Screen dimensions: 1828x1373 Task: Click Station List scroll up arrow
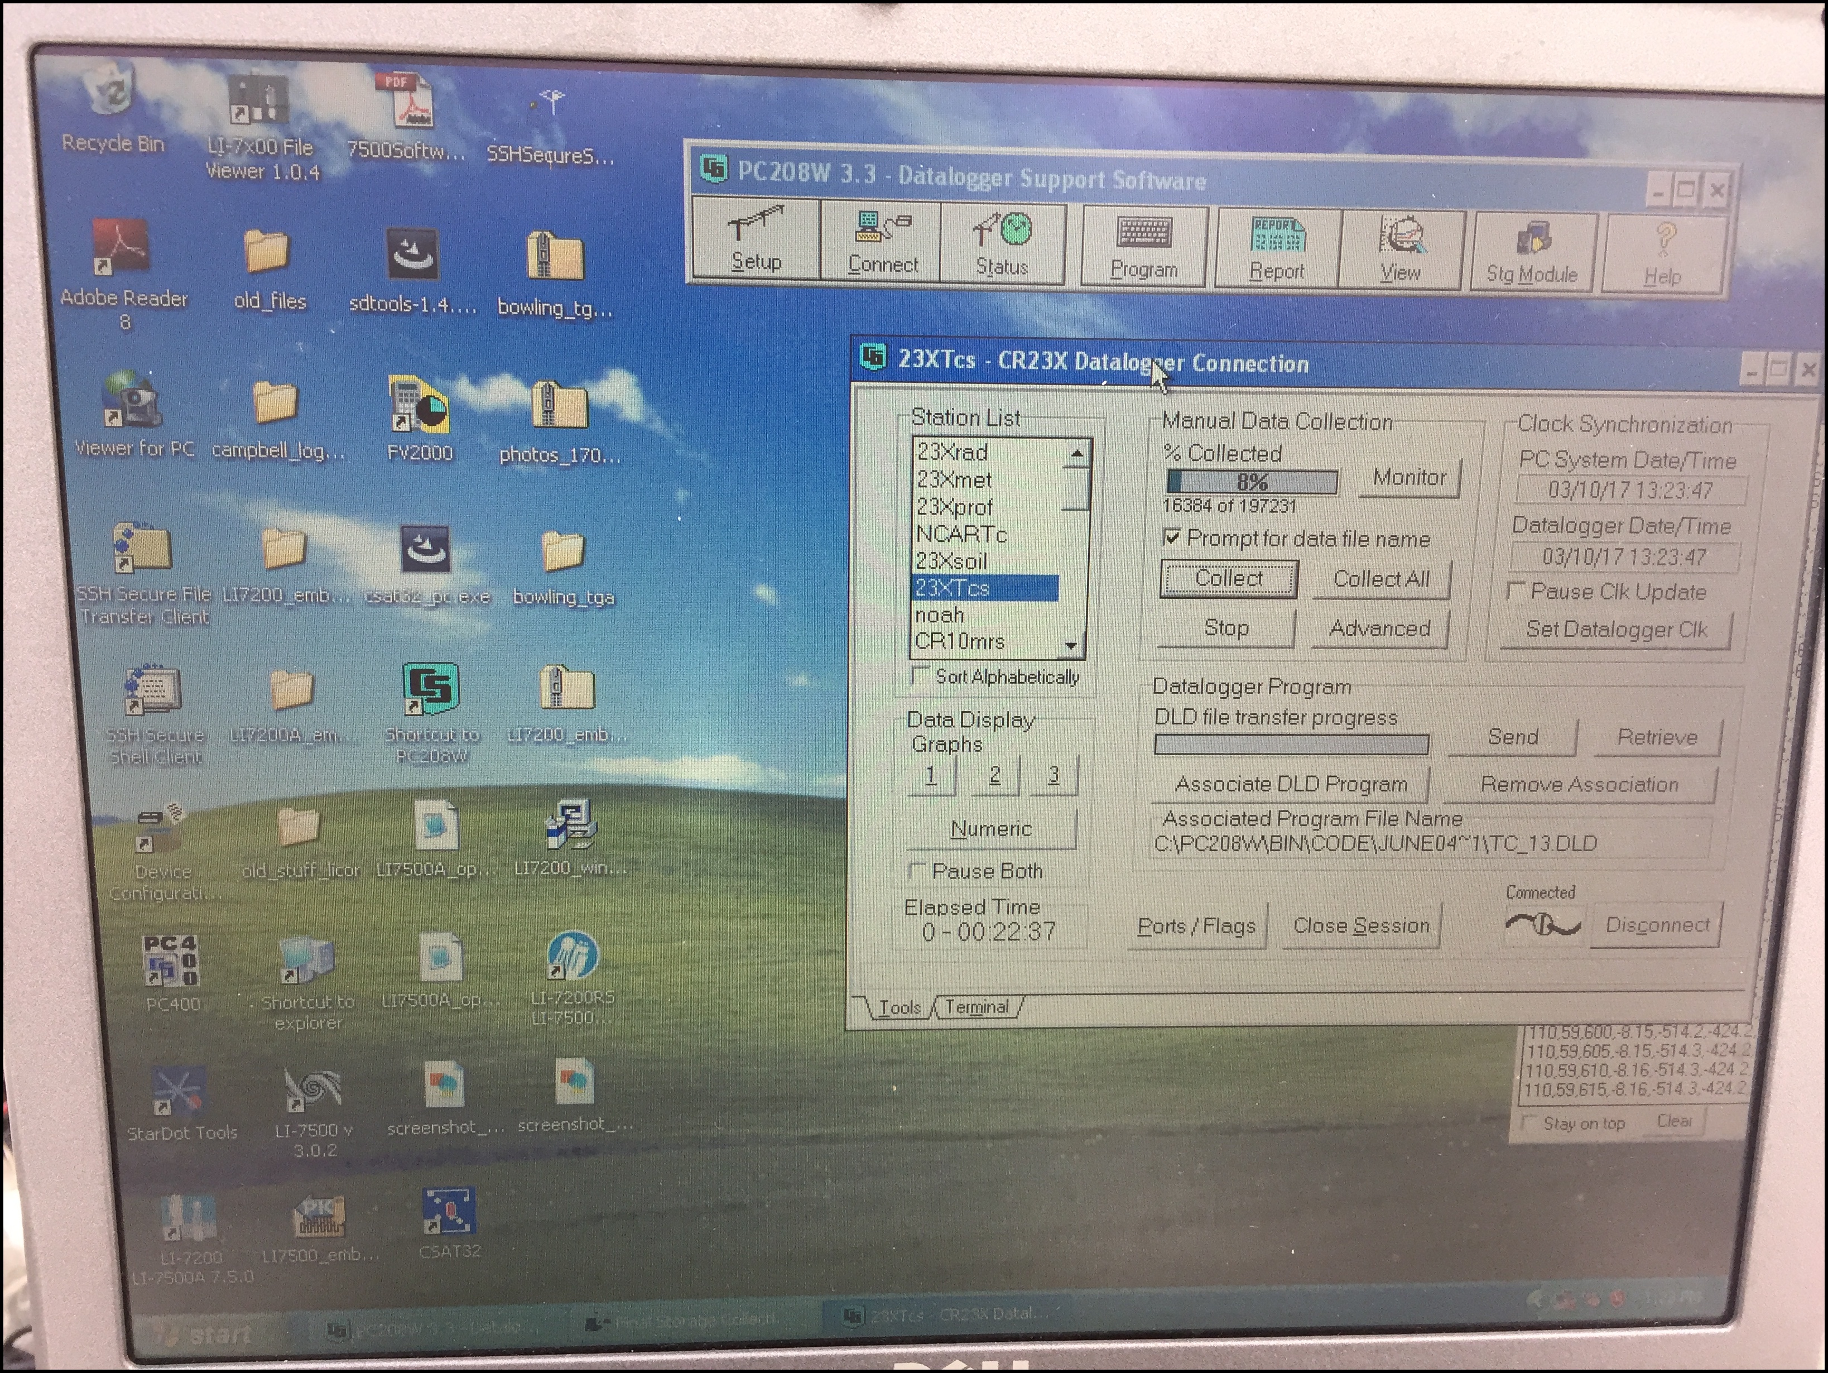(x=1076, y=454)
